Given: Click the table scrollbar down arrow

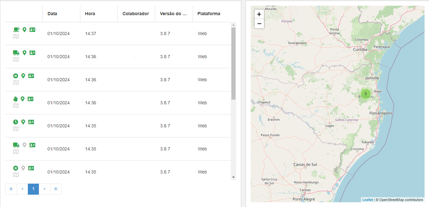Looking at the screenshot, I should point(234,177).
